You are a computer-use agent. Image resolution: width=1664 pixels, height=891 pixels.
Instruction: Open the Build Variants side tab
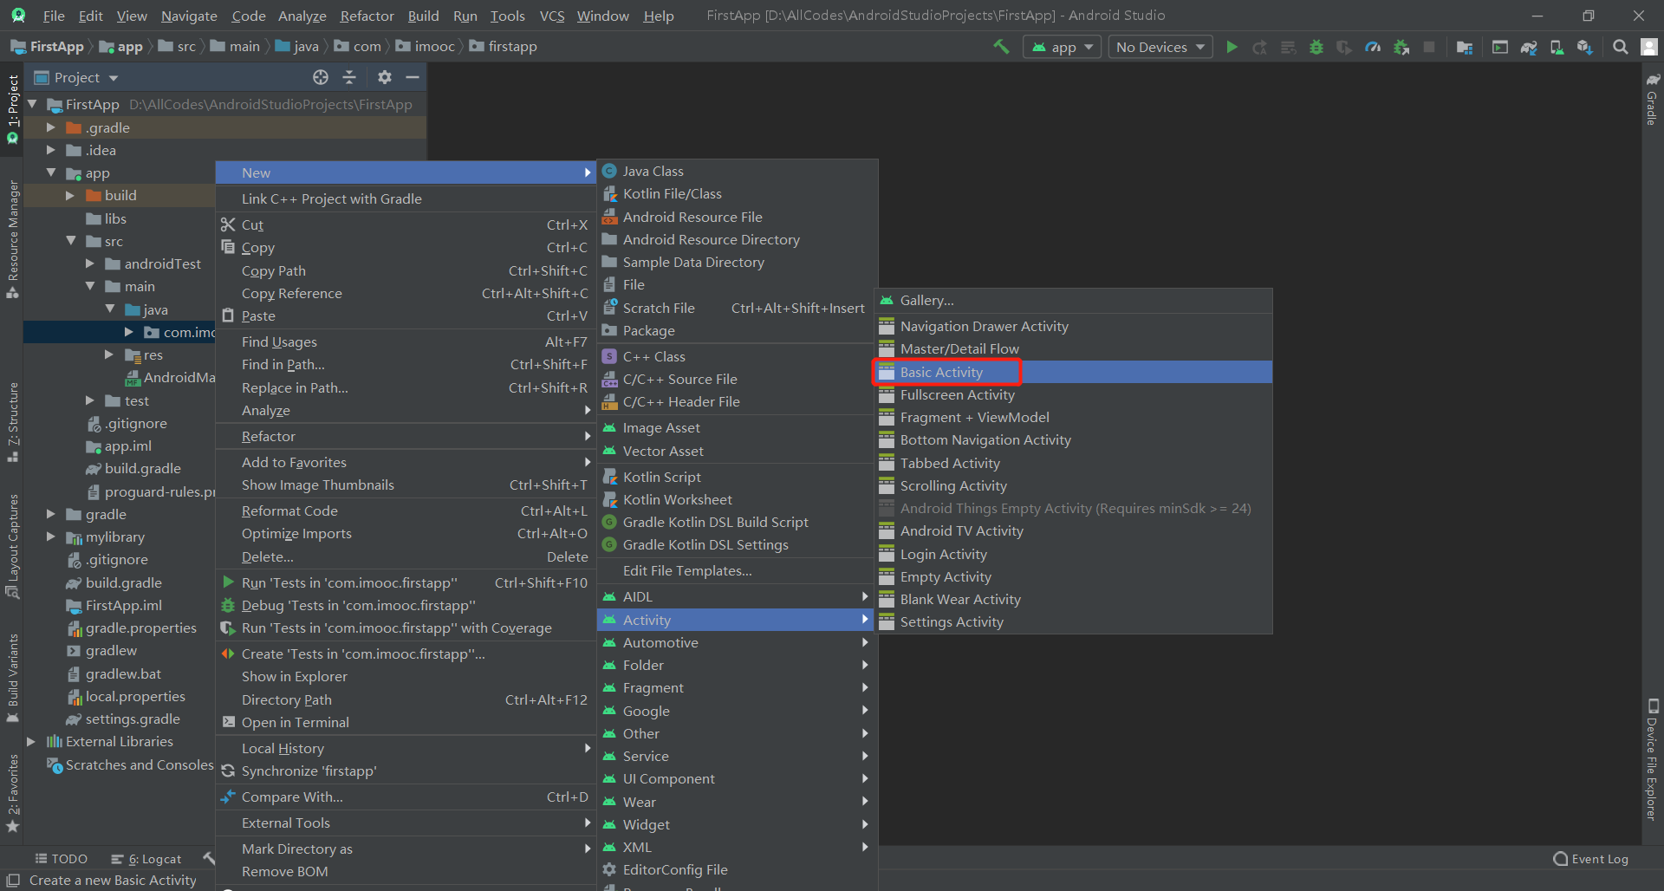click(12, 679)
